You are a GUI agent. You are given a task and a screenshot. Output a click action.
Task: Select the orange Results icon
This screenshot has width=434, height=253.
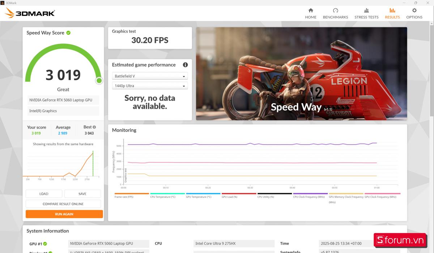392,11
